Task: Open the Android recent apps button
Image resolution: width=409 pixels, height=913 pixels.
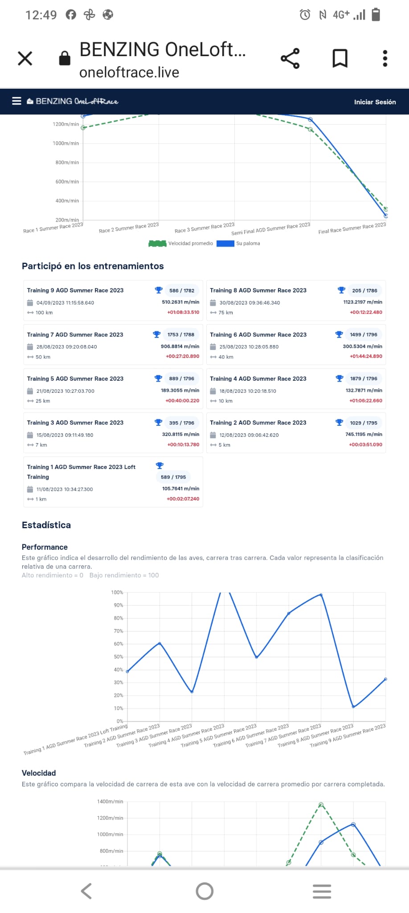Action: (322, 891)
